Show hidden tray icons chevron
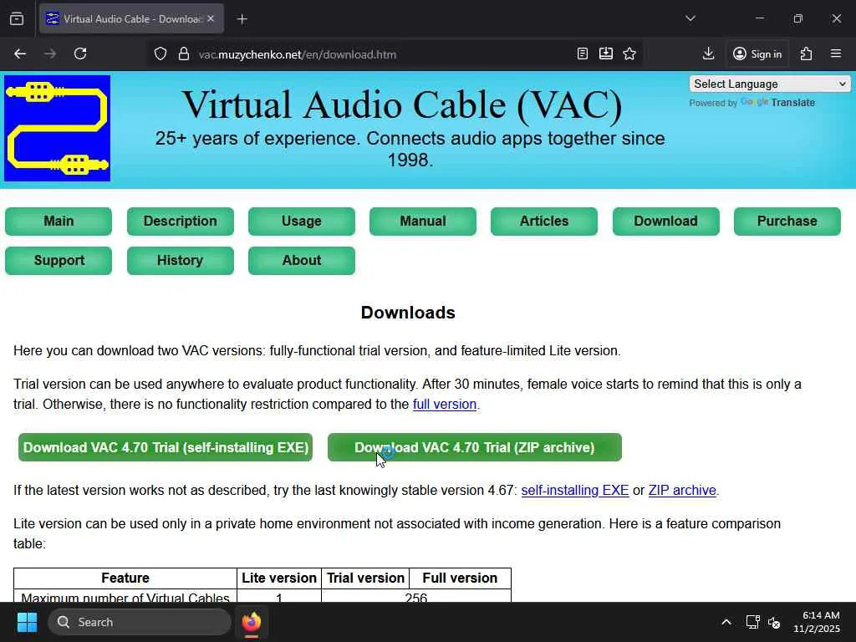 (726, 622)
